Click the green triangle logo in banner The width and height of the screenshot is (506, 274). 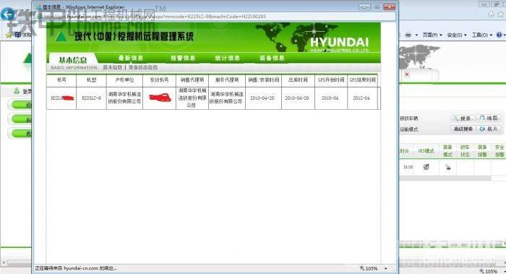point(61,37)
